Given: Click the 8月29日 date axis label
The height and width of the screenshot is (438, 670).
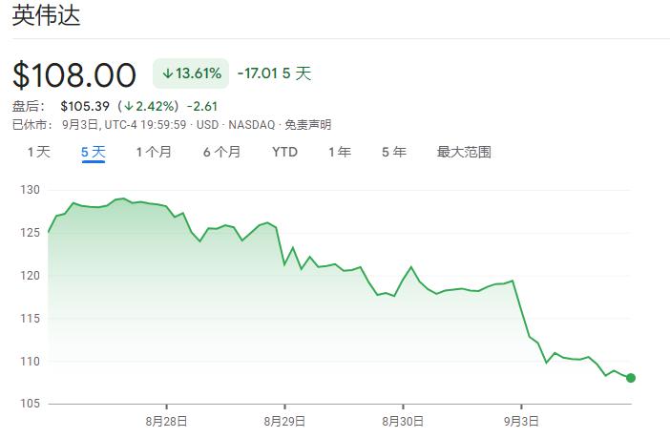Looking at the screenshot, I should coord(284,421).
